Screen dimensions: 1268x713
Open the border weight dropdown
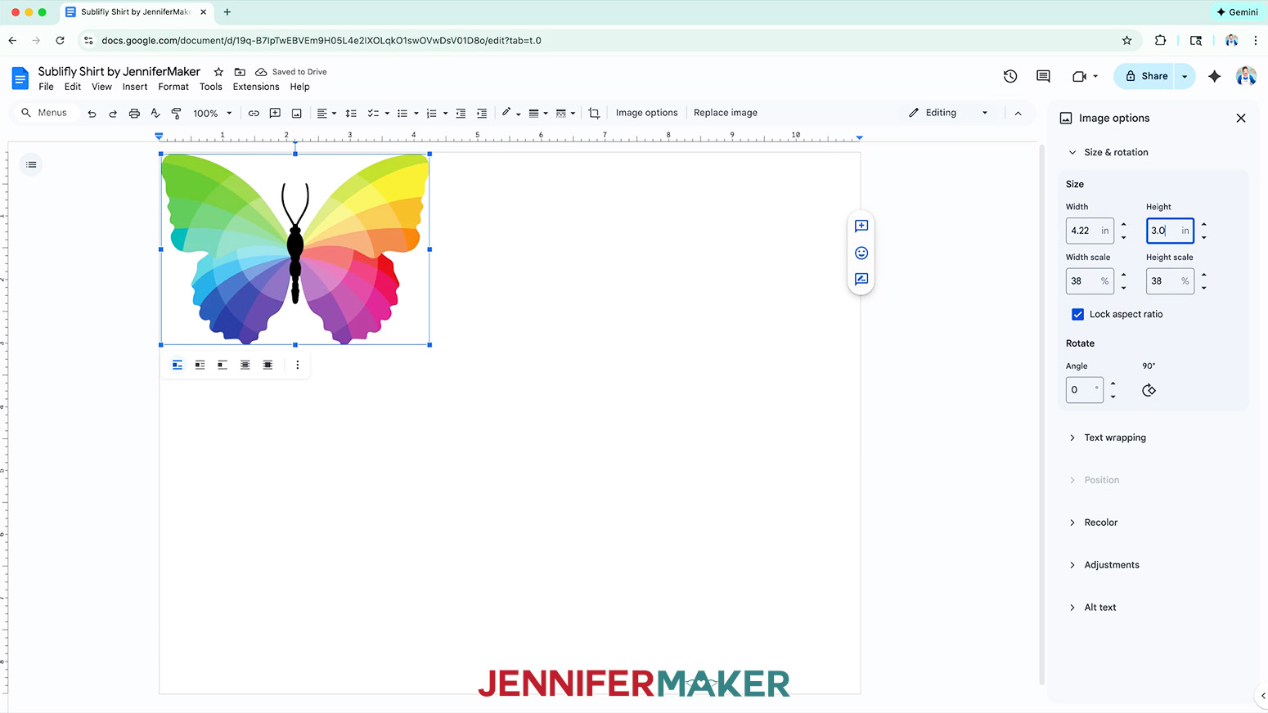[x=538, y=114]
